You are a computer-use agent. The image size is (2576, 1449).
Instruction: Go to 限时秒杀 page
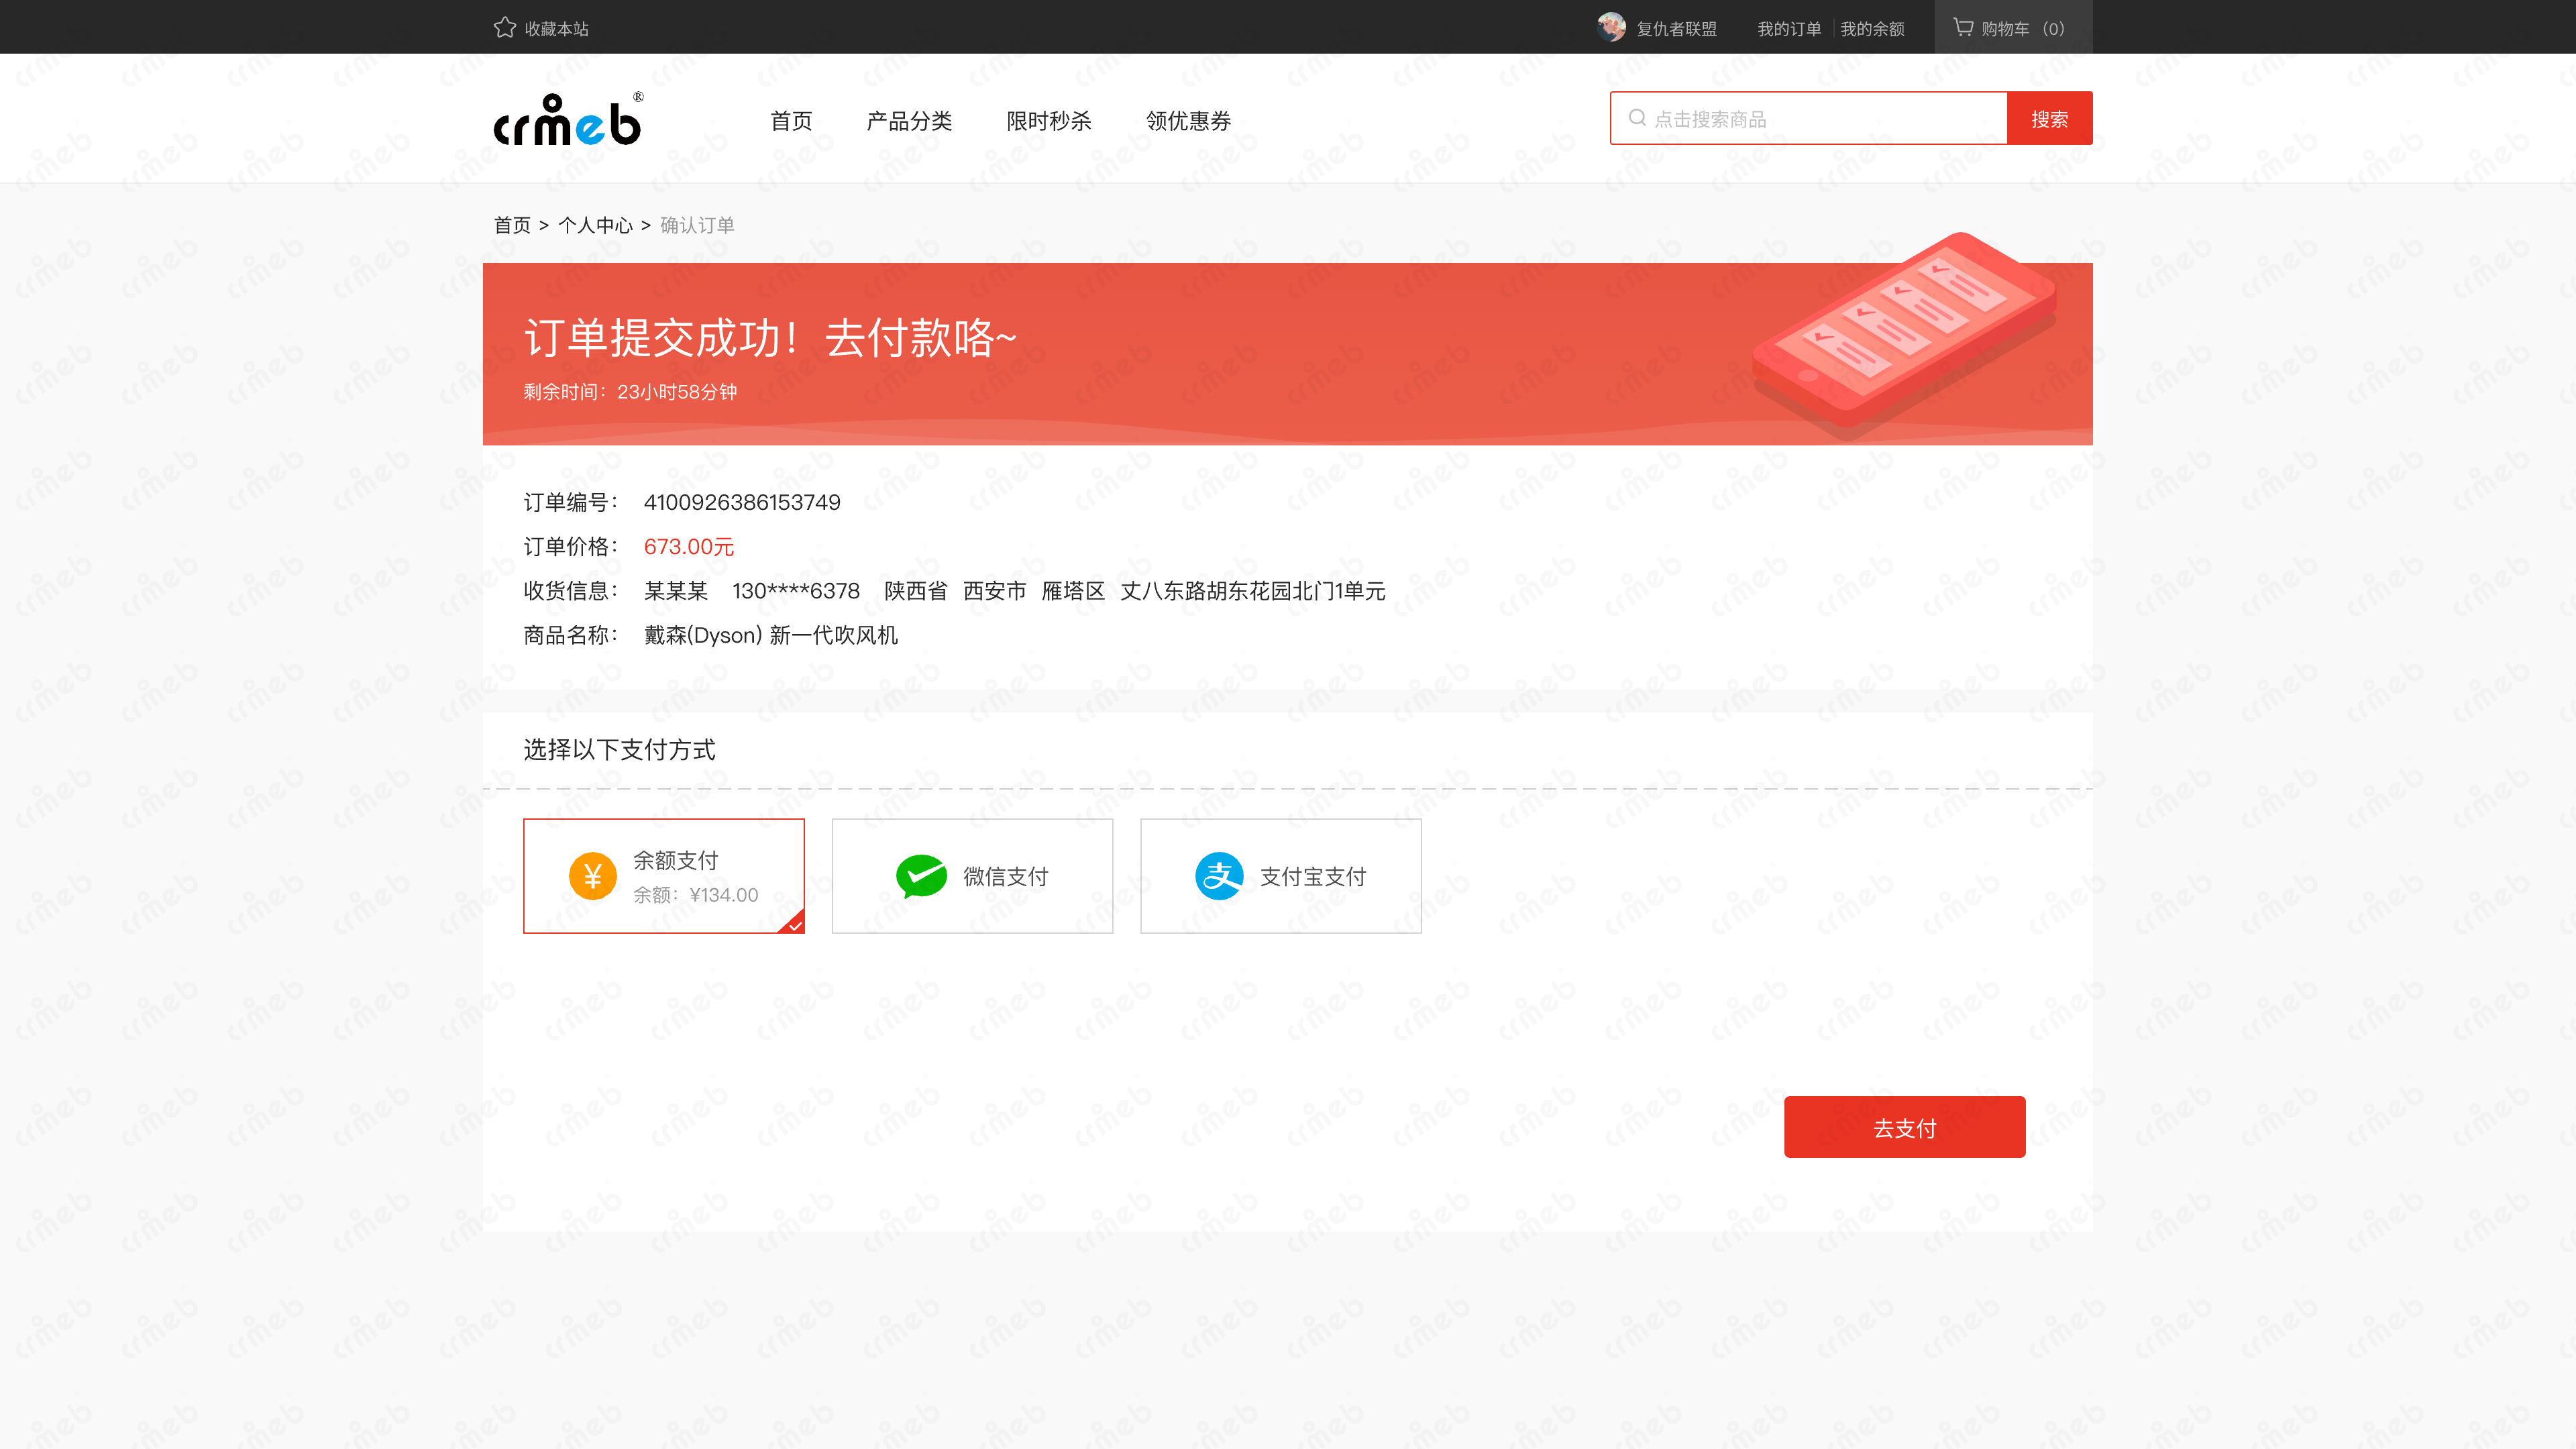click(x=1048, y=121)
